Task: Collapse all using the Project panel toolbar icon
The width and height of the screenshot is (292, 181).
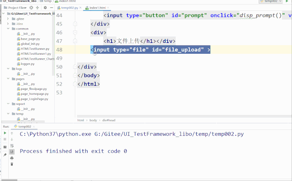Action: tap(37, 8)
